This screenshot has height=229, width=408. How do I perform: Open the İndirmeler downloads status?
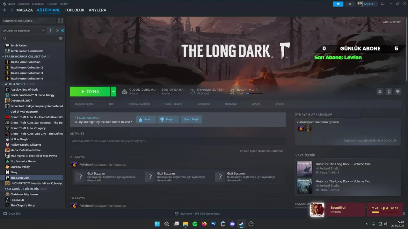click(198, 214)
